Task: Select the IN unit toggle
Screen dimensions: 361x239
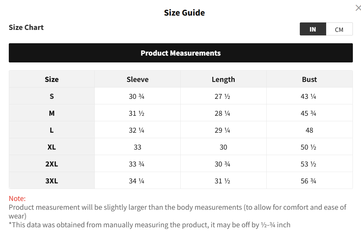Action: click(x=312, y=29)
